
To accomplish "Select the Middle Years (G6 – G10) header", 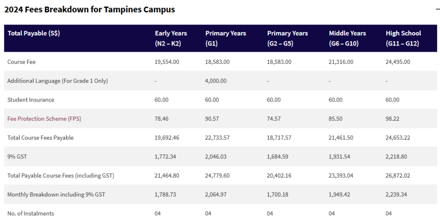I will click(x=347, y=38).
